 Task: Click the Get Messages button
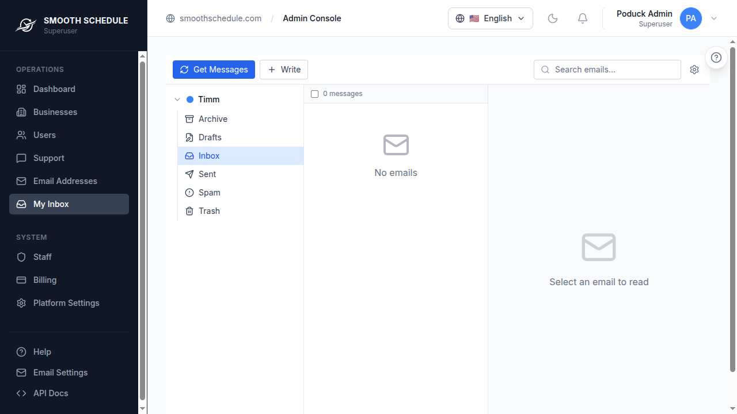pos(214,70)
